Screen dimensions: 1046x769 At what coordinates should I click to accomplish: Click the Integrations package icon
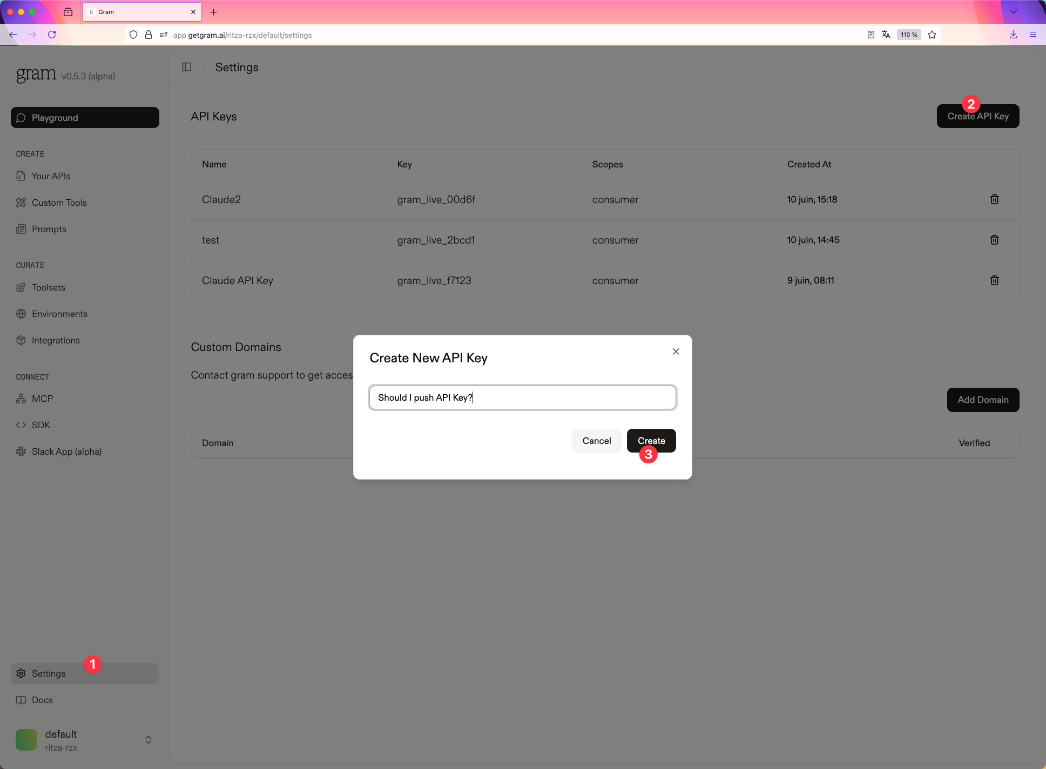[x=21, y=340]
